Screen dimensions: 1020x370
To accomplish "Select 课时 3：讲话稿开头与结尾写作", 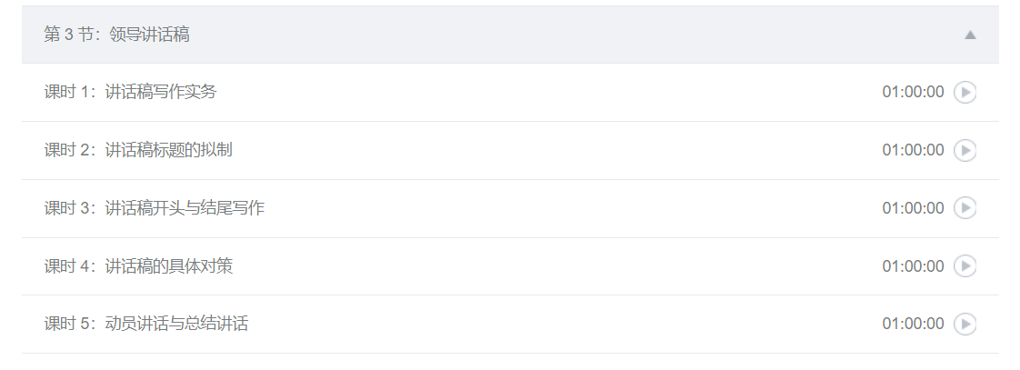I will [x=155, y=208].
